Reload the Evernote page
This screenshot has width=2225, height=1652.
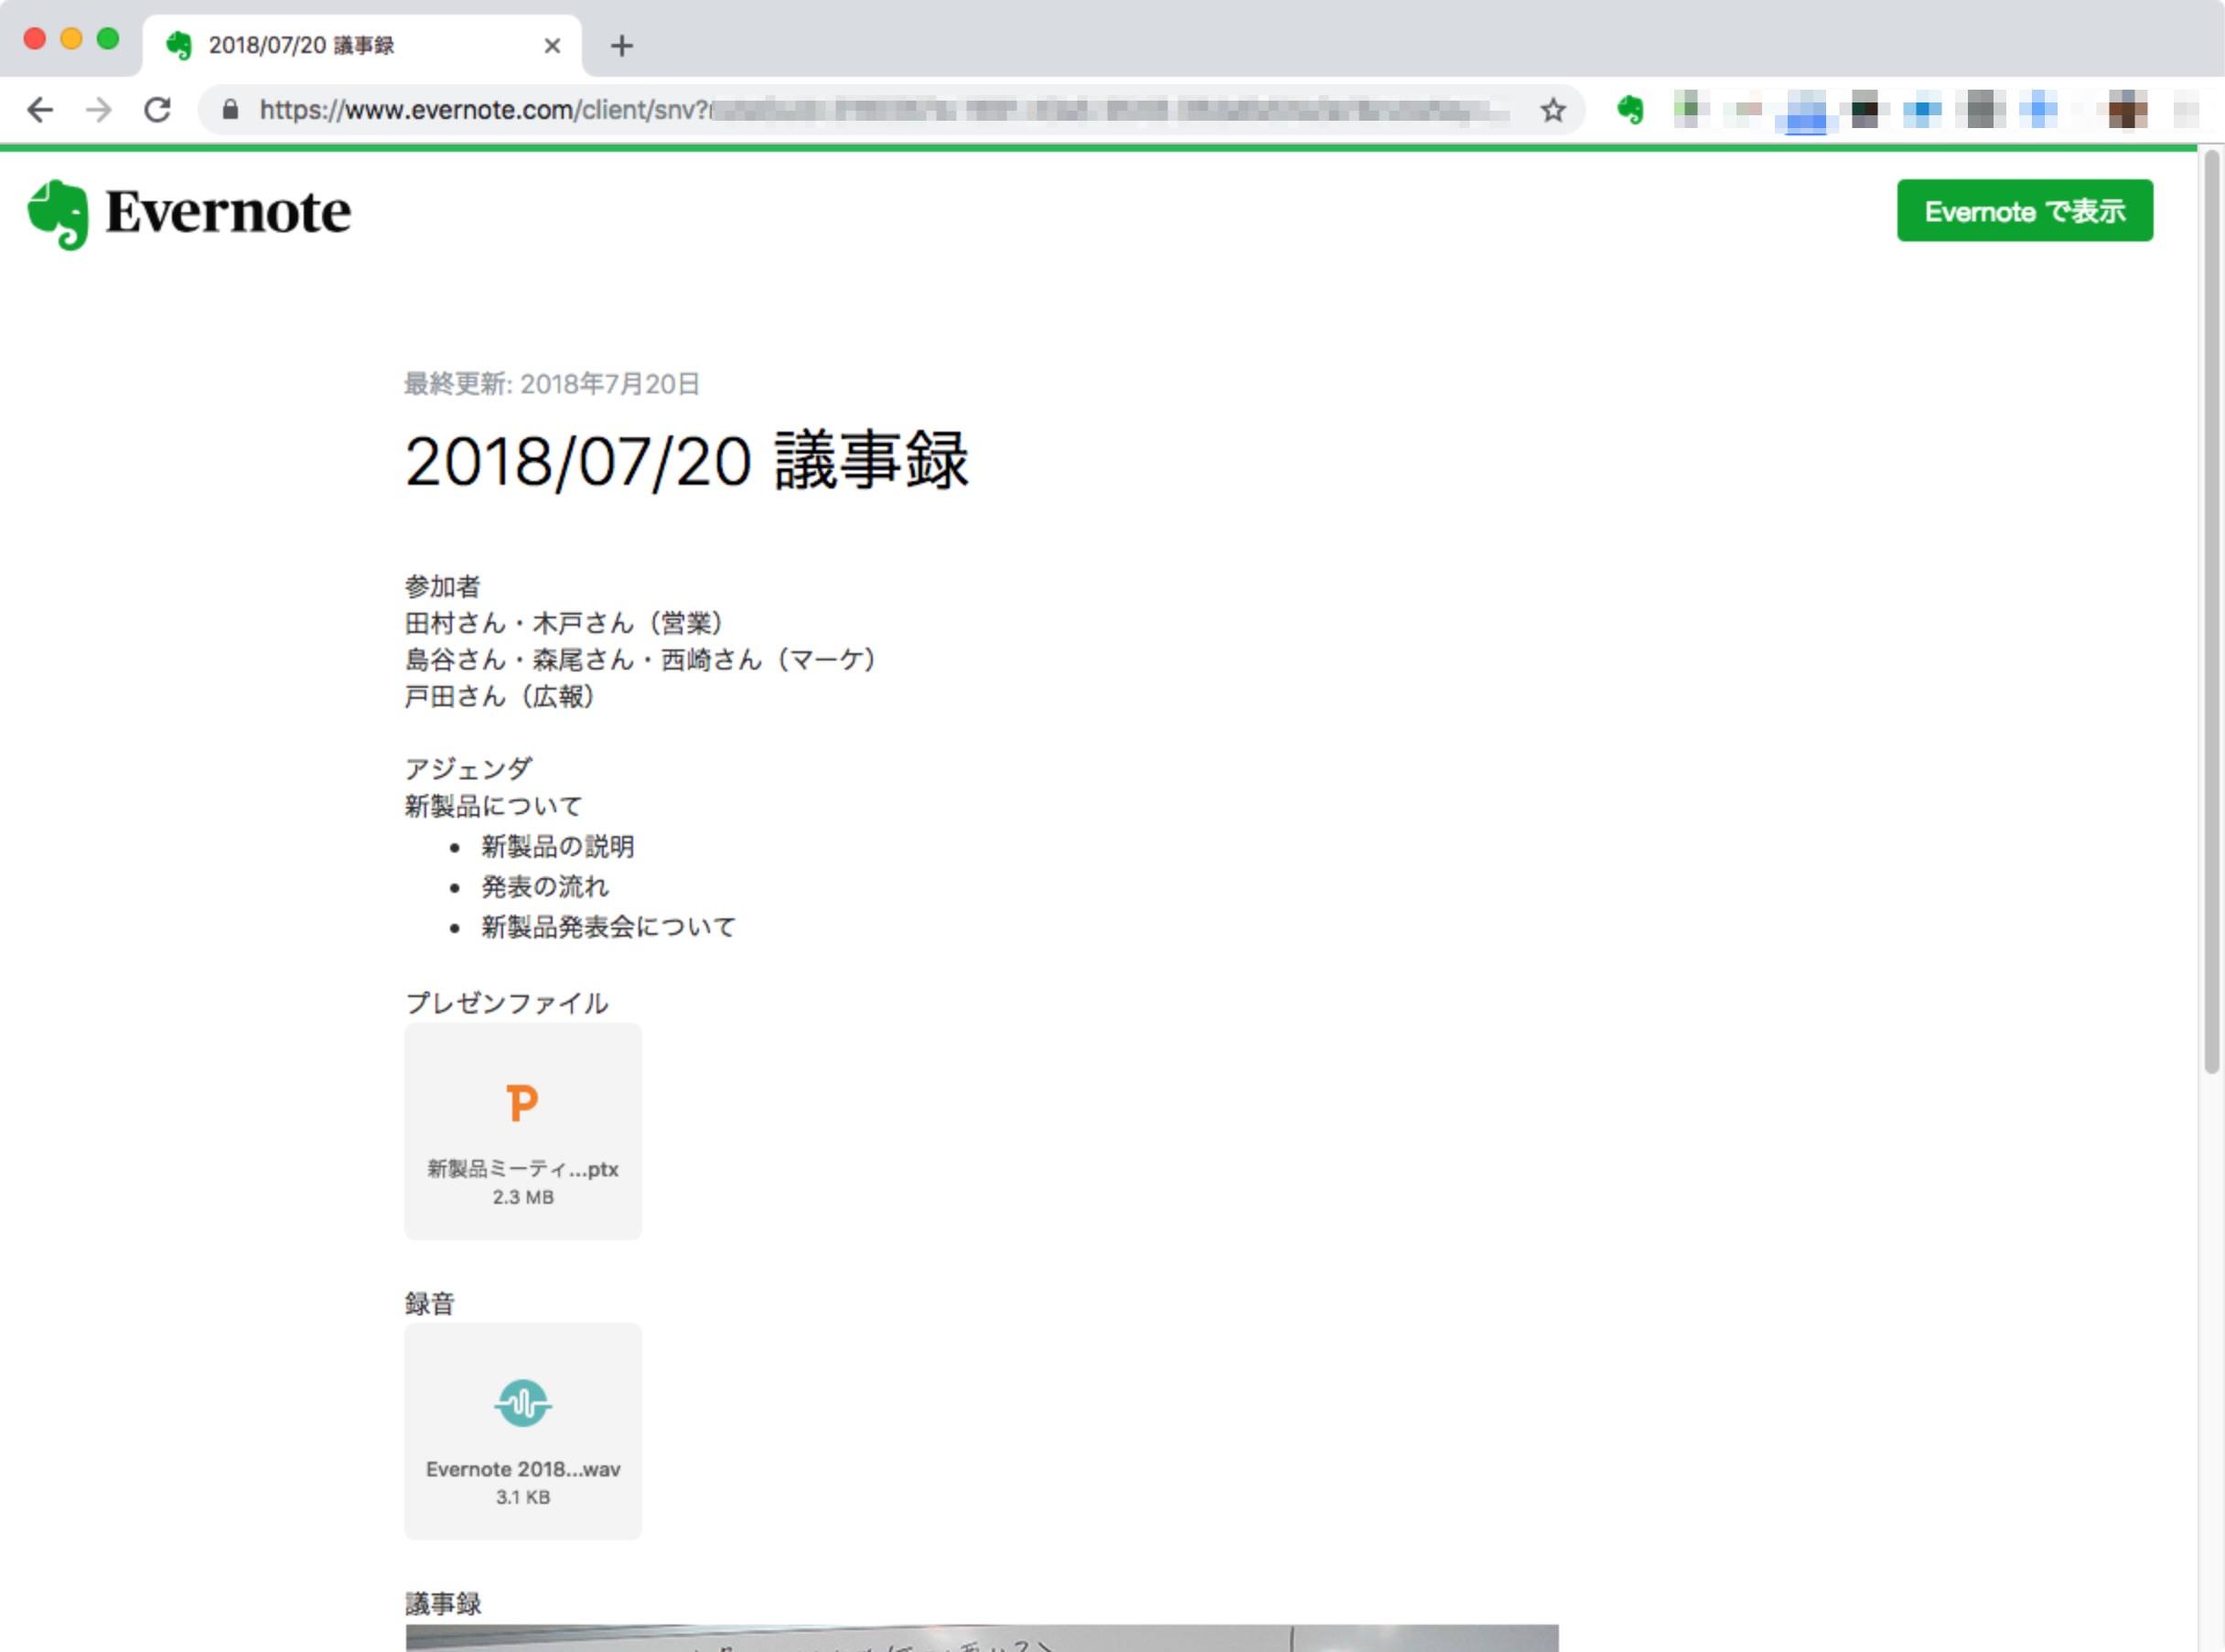click(158, 110)
